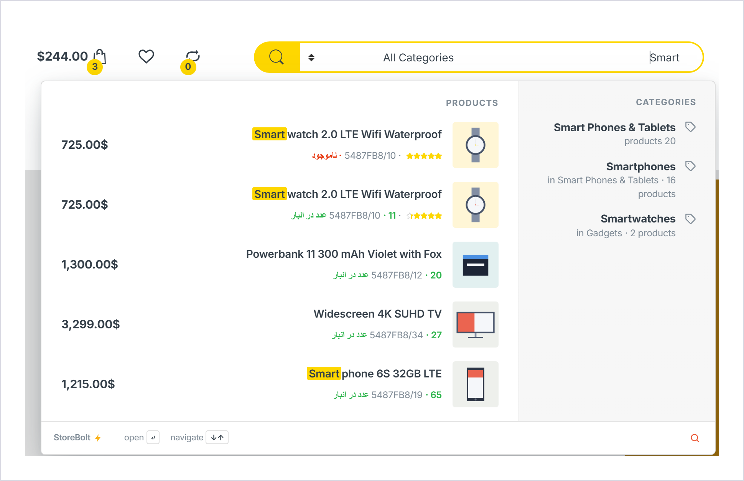This screenshot has width=744, height=481.
Task: Open Widescreen 4K SUHD TV result
Action: click(280, 325)
